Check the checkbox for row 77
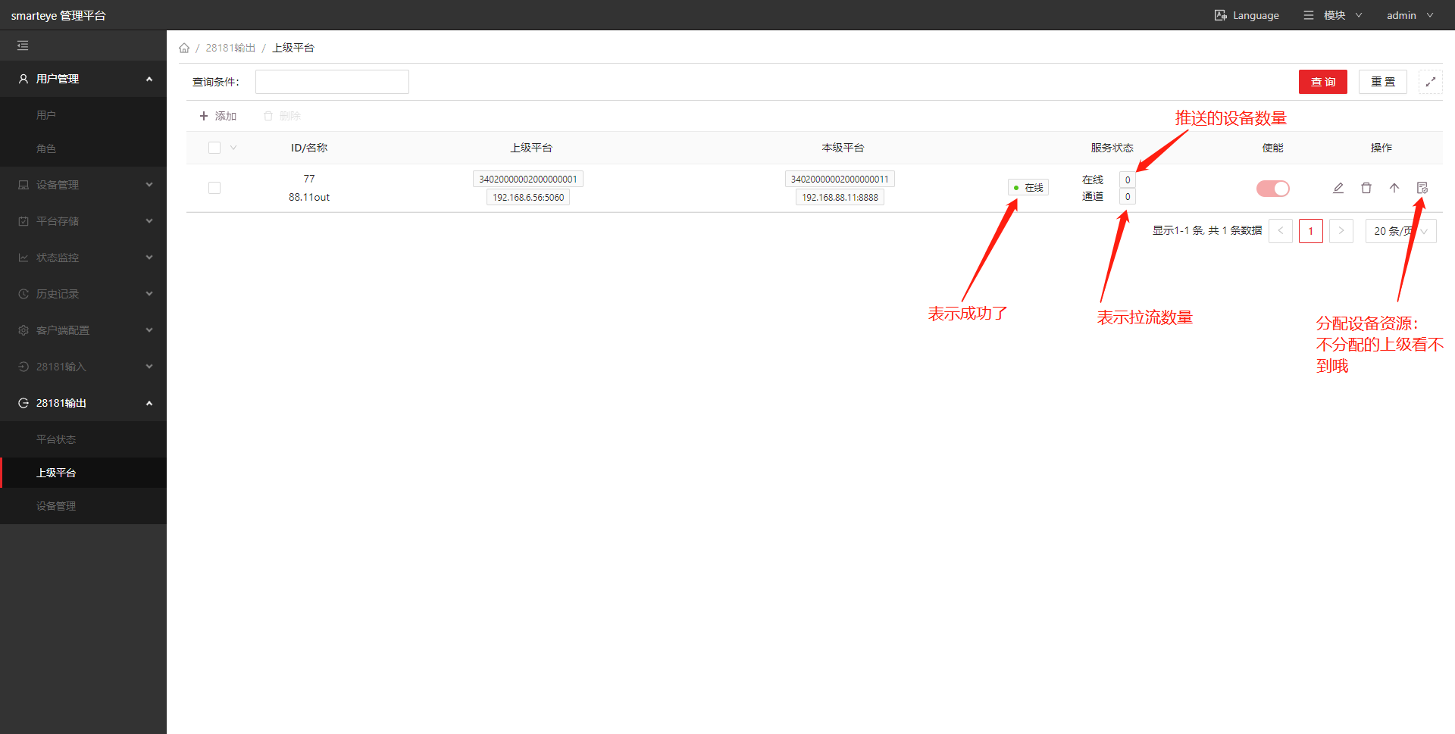The height and width of the screenshot is (734, 1455). 214,188
